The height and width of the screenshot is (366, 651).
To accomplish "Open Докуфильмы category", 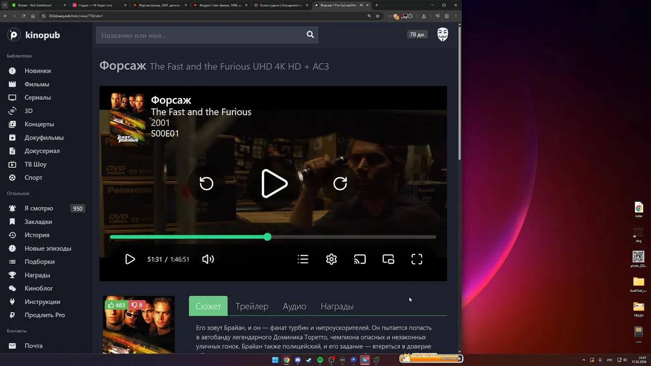I will [x=44, y=137].
